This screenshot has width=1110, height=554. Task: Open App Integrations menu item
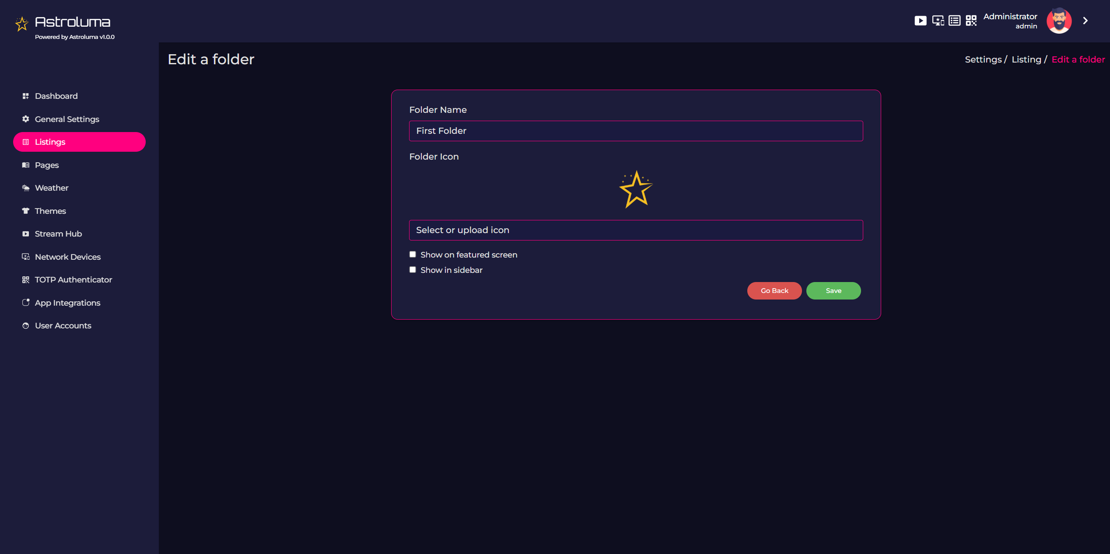[x=67, y=303]
